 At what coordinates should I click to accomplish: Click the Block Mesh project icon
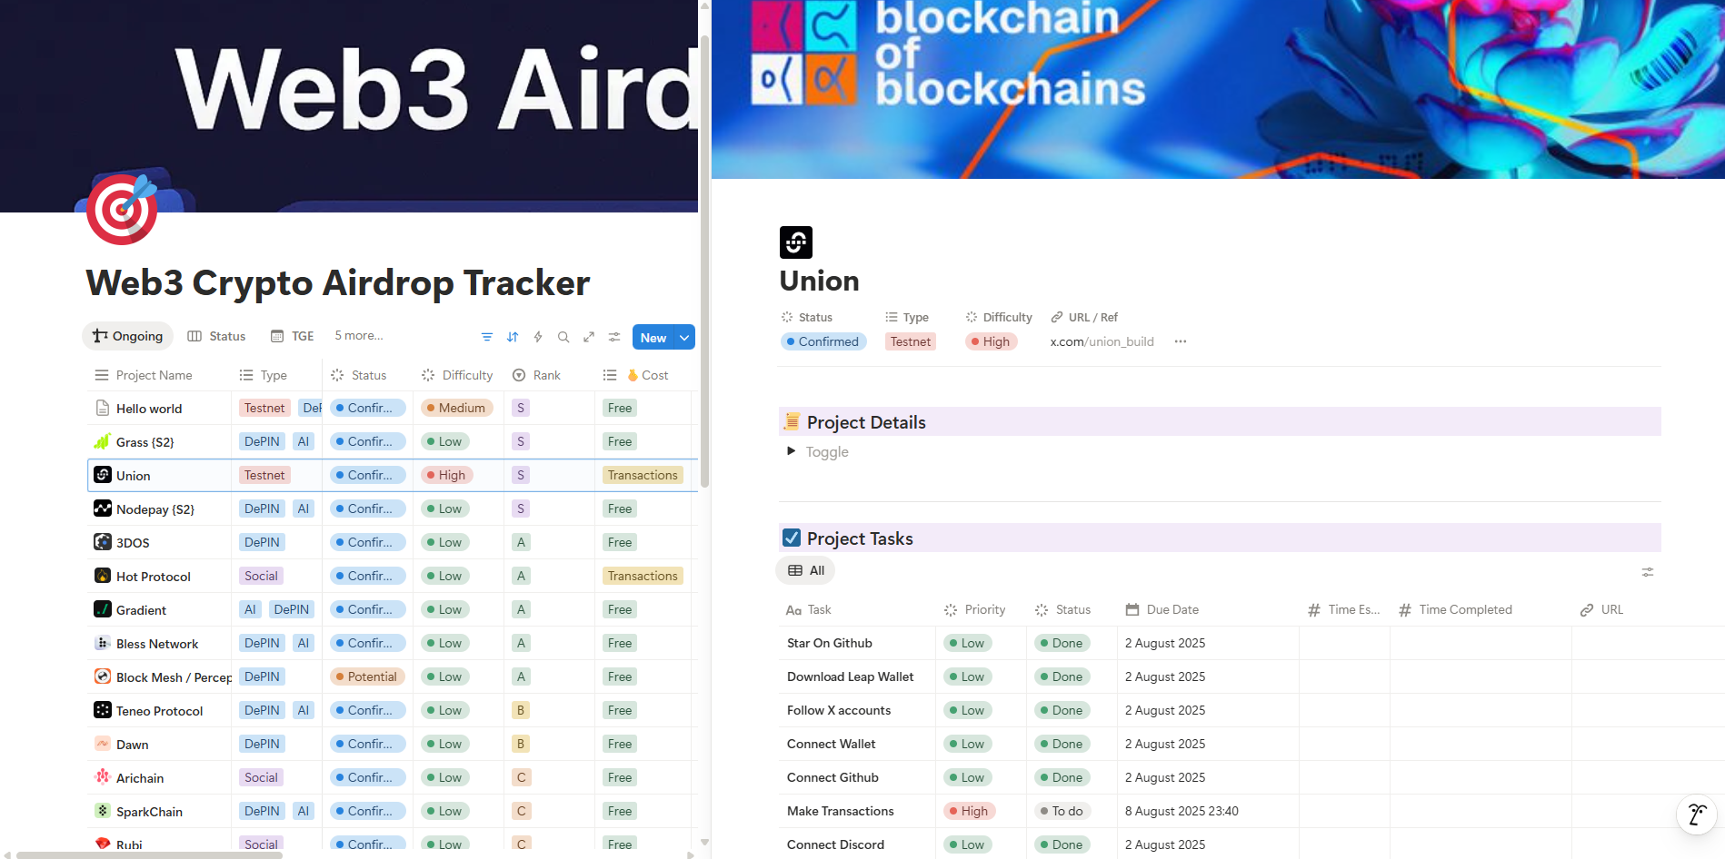click(103, 676)
